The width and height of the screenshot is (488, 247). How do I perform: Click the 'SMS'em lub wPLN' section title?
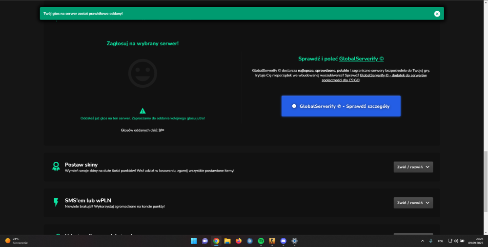click(x=88, y=200)
